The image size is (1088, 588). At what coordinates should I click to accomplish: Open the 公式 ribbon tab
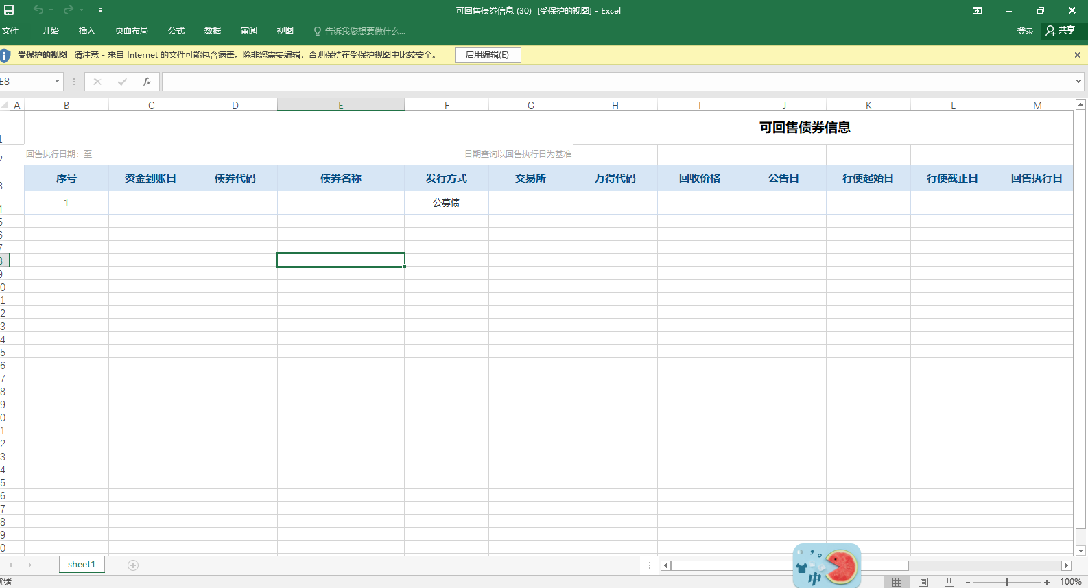176,31
